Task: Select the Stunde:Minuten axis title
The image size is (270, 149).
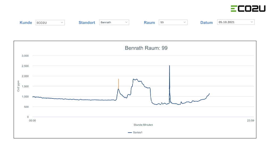Action: click(x=143, y=125)
